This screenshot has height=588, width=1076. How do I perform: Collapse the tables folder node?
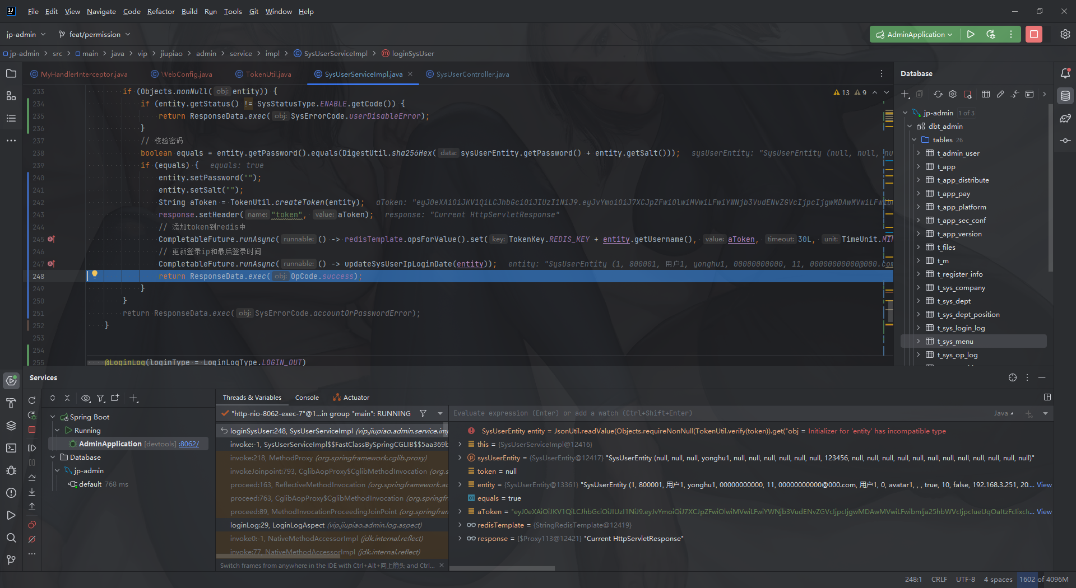coord(914,139)
